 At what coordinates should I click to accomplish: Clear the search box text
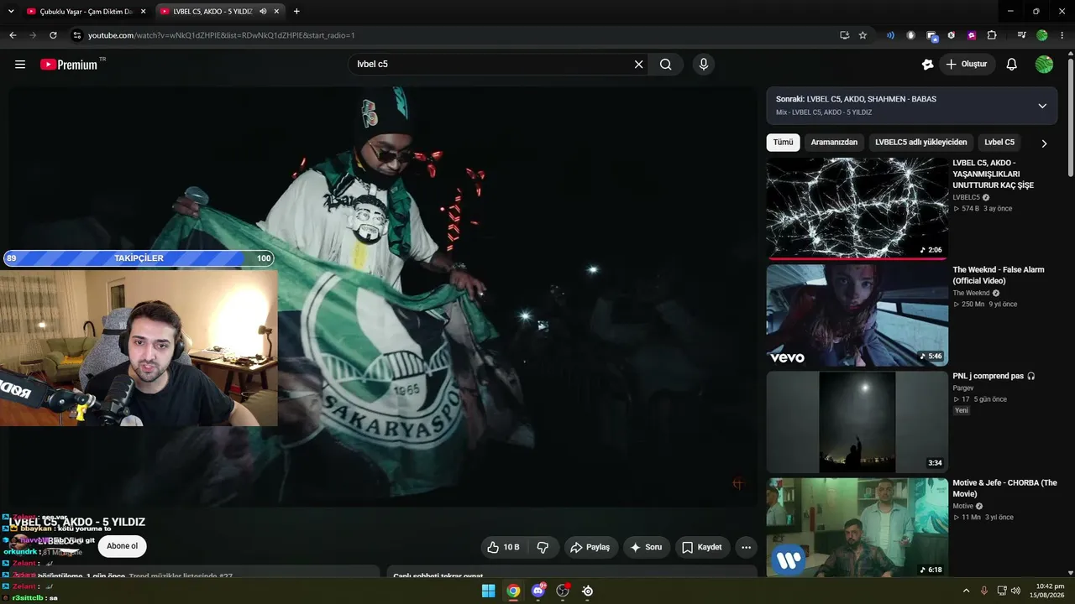coord(638,65)
